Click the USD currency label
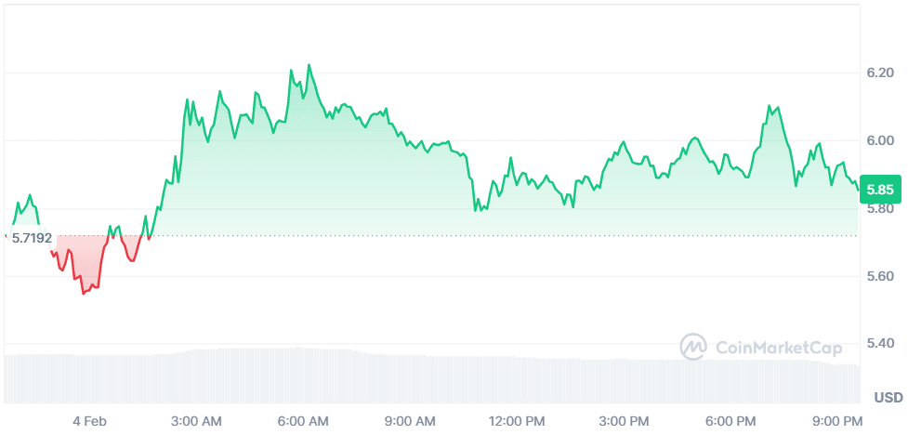The image size is (908, 435). click(888, 398)
